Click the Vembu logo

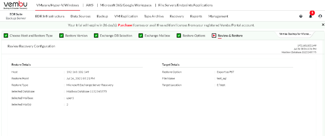point(15,5)
